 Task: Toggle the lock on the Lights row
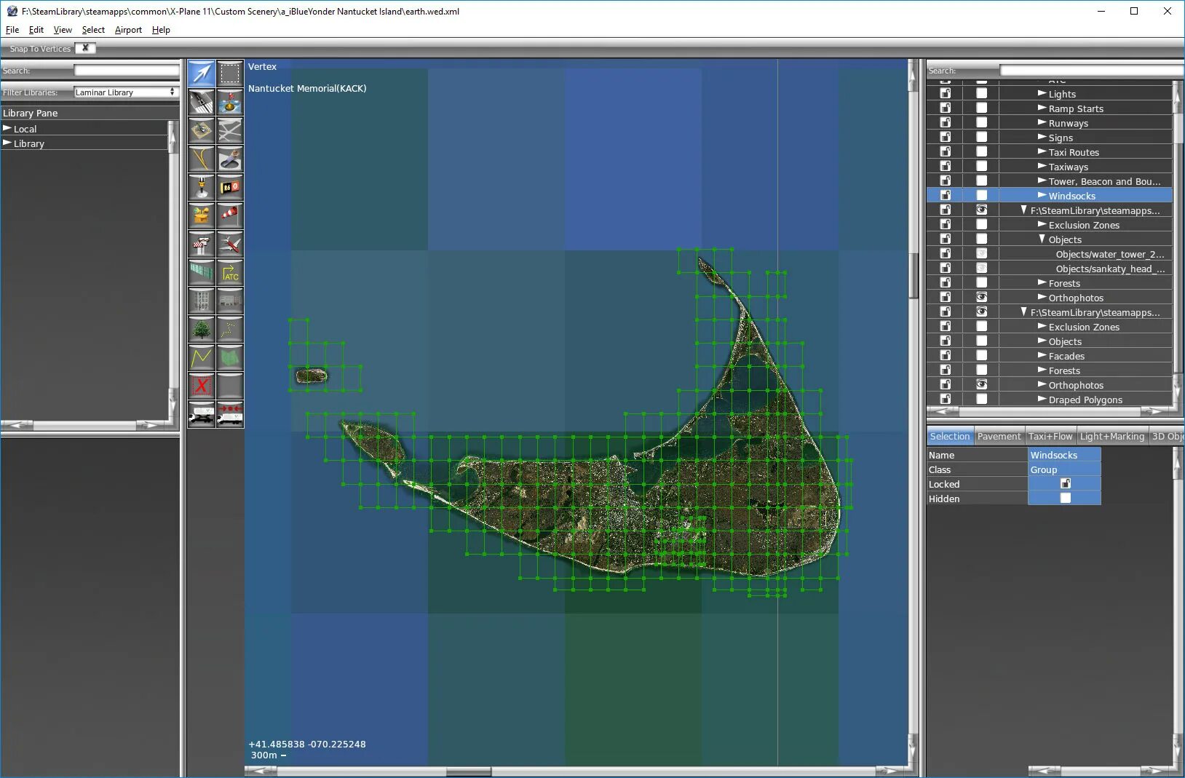click(x=945, y=93)
